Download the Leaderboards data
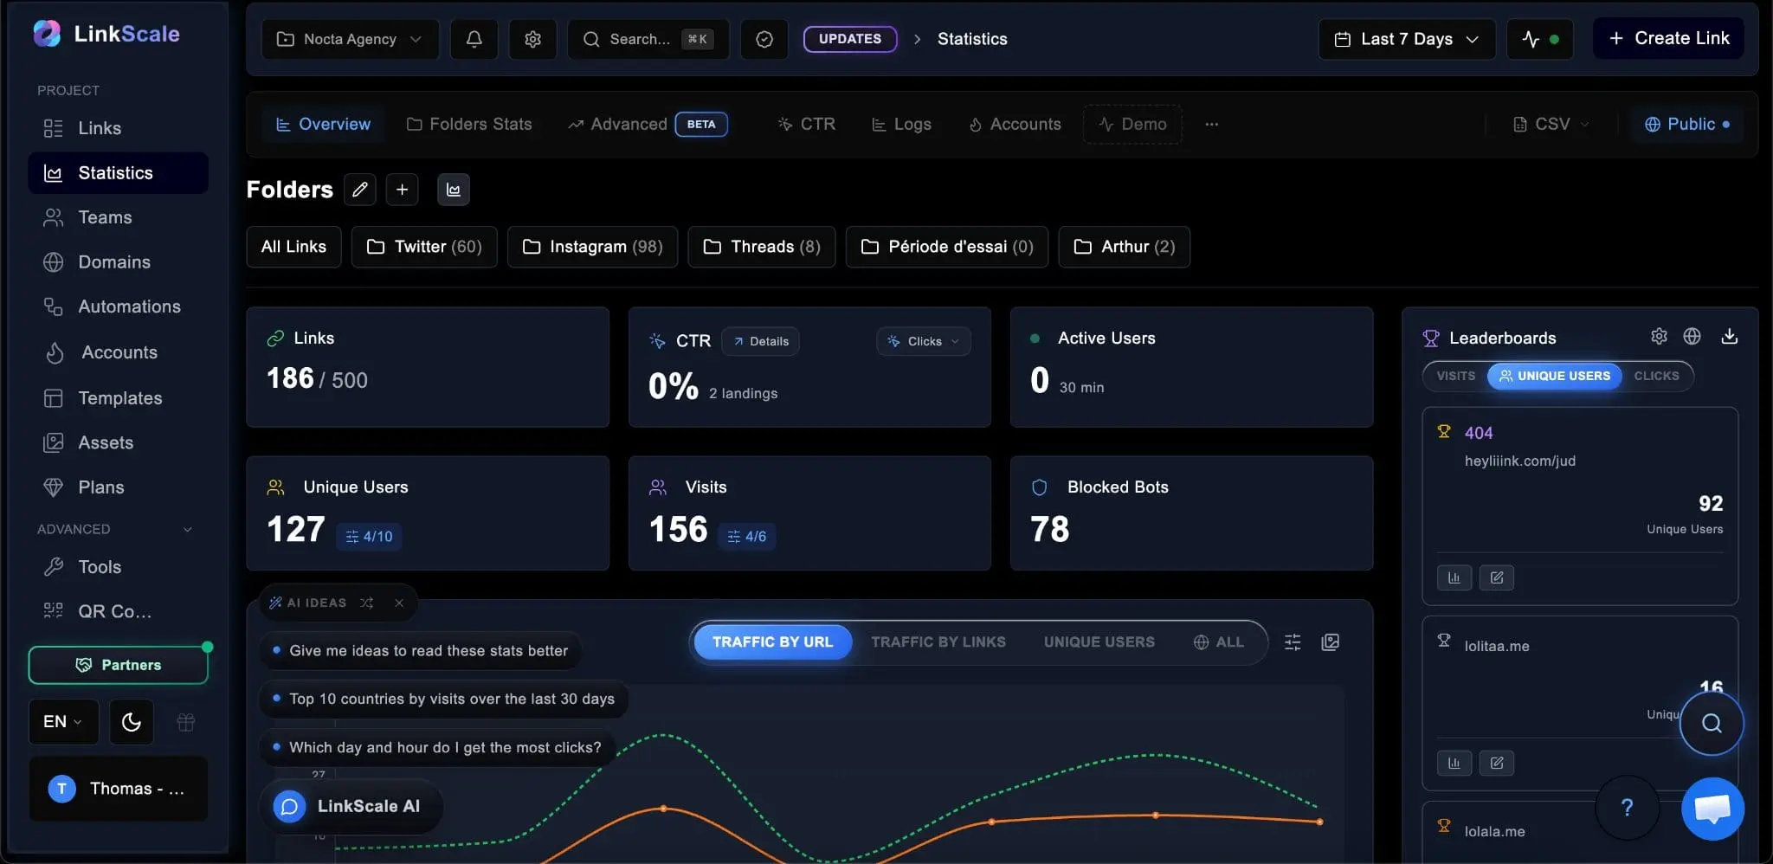Screen dimensions: 1773x864 [1729, 336]
